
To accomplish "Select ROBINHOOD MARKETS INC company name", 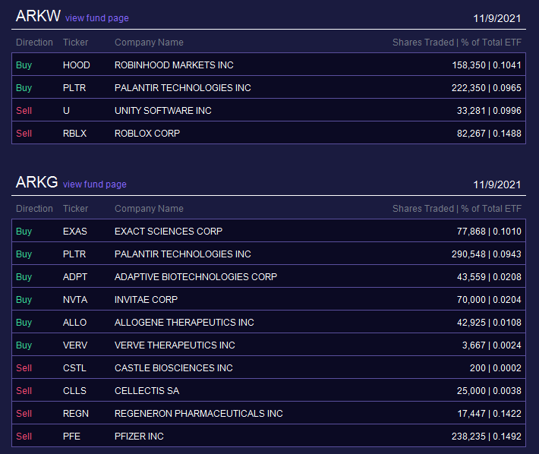I will click(174, 65).
